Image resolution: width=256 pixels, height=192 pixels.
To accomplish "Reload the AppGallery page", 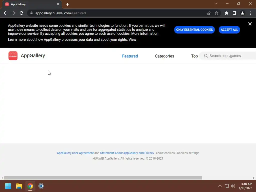I will coord(21,13).
